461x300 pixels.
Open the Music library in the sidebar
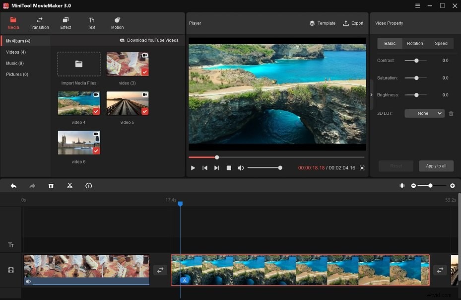click(x=15, y=63)
